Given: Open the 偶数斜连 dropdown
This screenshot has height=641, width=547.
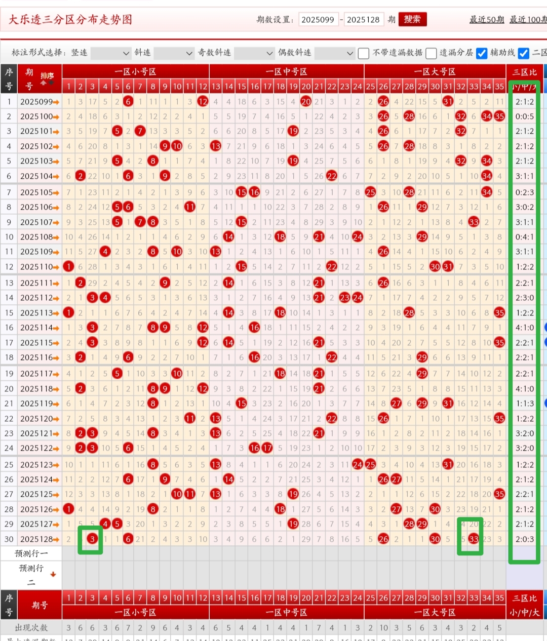Looking at the screenshot, I should coord(334,53).
